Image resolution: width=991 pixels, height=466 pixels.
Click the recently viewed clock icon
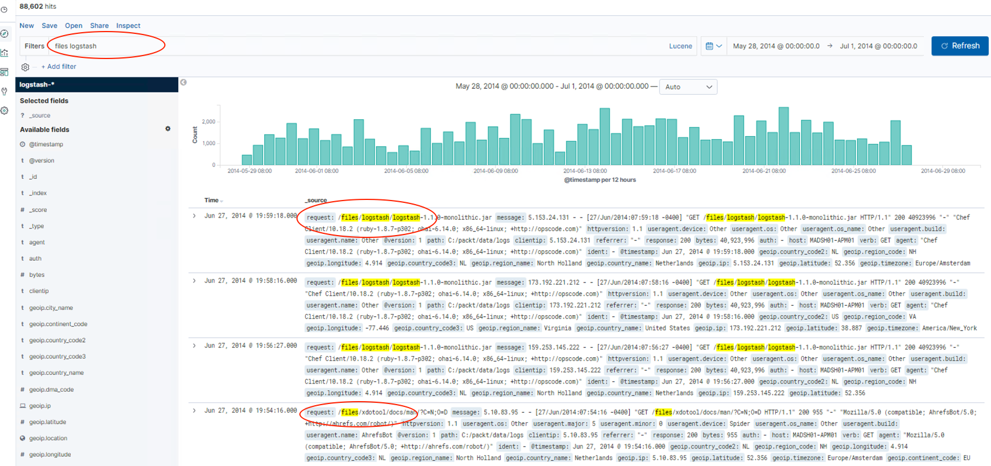tap(4, 9)
